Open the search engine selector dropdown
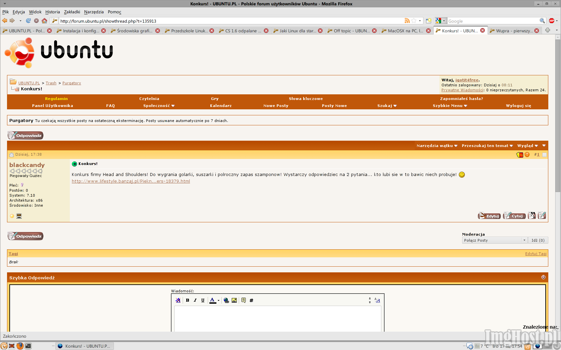This screenshot has width=561, height=350. coord(441,21)
